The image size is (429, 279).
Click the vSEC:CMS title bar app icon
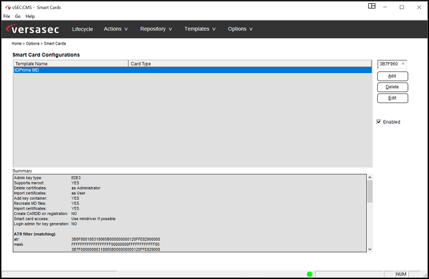[x=8, y=8]
